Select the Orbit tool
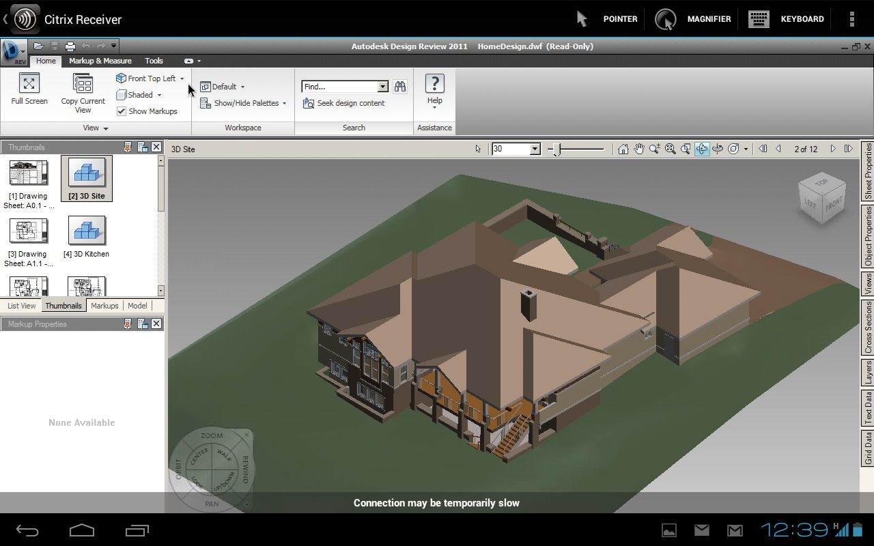 pyautogui.click(x=702, y=149)
